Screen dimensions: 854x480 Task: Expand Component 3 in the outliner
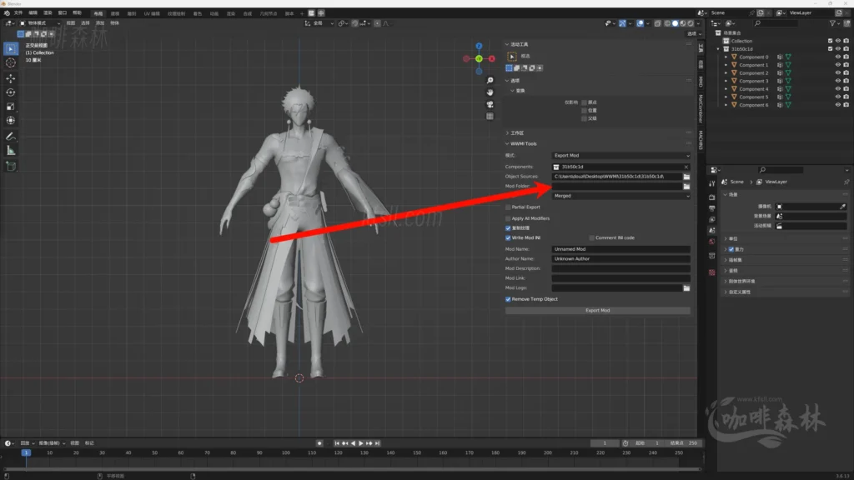(x=726, y=81)
